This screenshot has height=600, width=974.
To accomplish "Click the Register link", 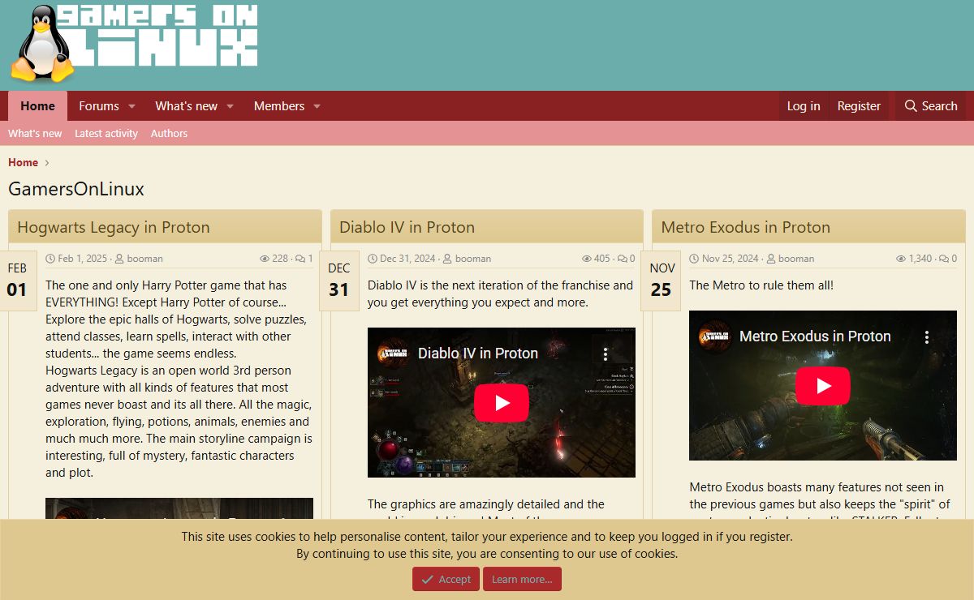I will point(859,106).
